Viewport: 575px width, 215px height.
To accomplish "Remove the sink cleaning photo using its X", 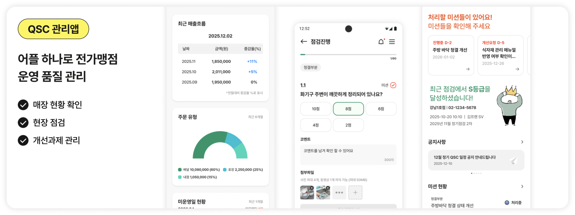I will (328, 188).
